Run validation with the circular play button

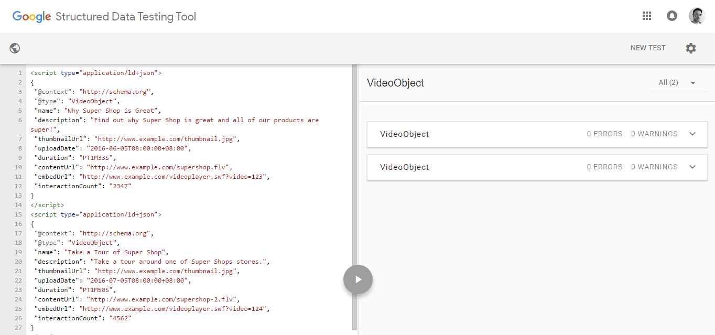[x=357, y=279]
